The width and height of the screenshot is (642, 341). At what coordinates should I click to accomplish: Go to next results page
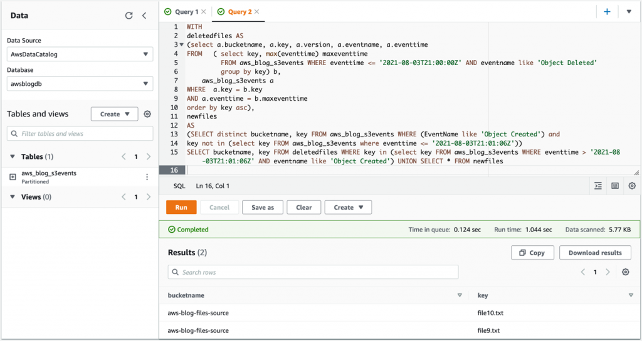click(608, 272)
